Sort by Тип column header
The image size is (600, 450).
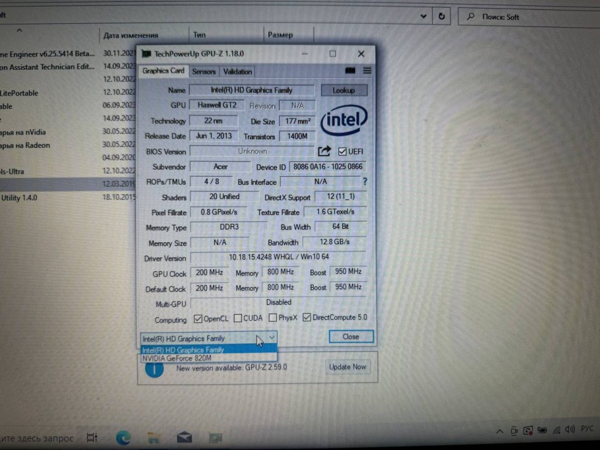point(226,35)
